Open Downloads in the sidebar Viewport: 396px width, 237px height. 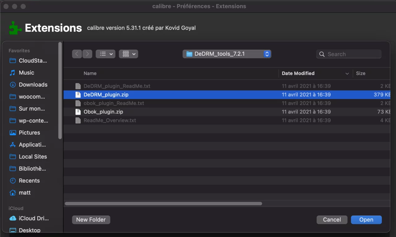coord(28,85)
